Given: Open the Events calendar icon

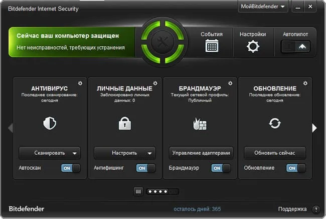Looking at the screenshot, I should tap(212, 46).
